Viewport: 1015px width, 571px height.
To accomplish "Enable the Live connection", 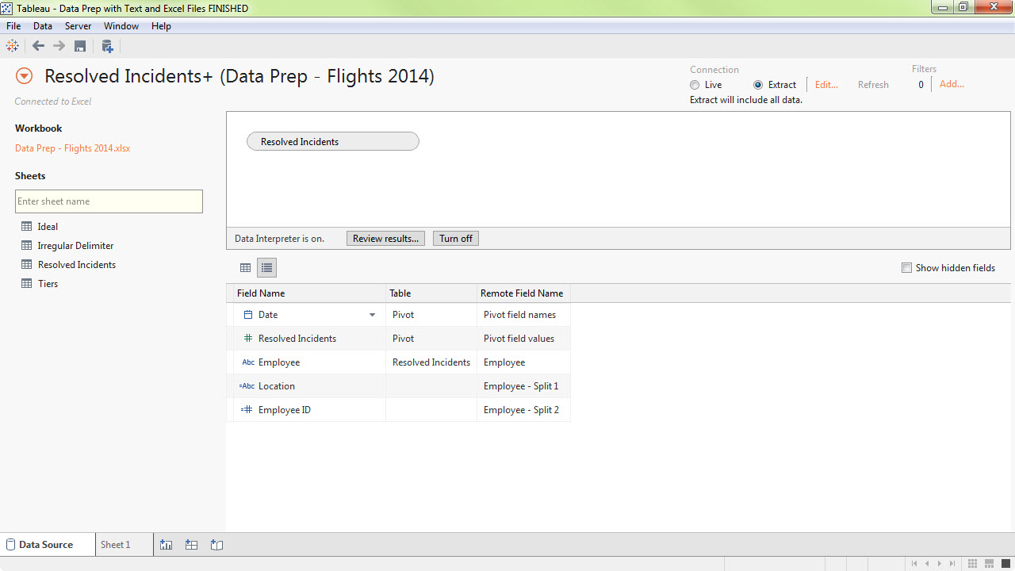I will (695, 84).
